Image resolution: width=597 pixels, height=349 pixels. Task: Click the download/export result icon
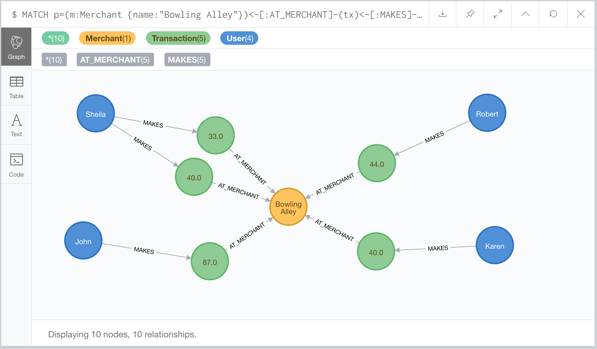[442, 14]
